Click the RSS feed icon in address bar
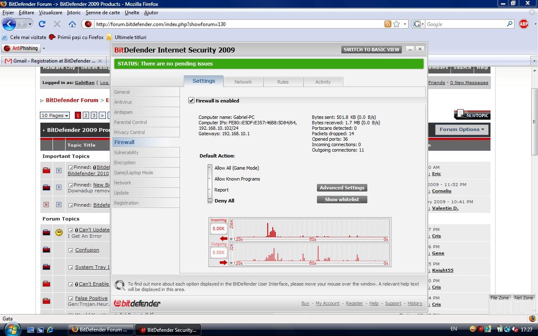The image size is (538, 336). [x=388, y=24]
